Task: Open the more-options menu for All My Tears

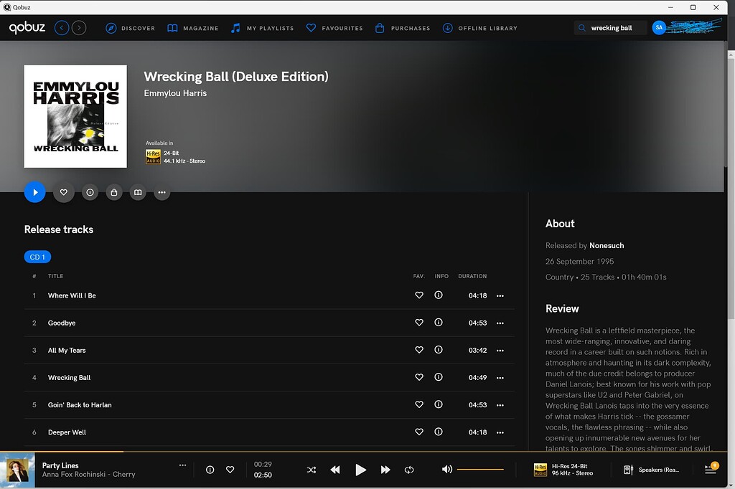Action: point(500,350)
